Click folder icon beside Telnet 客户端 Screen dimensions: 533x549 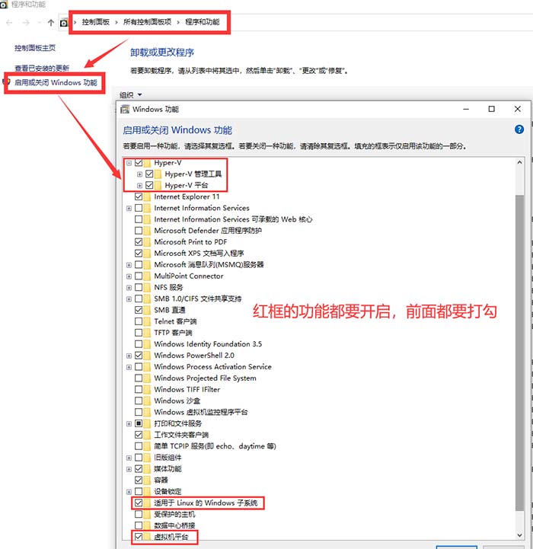coord(147,321)
